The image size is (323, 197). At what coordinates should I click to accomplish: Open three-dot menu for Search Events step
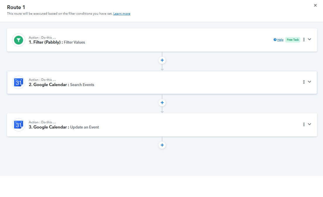304,82
